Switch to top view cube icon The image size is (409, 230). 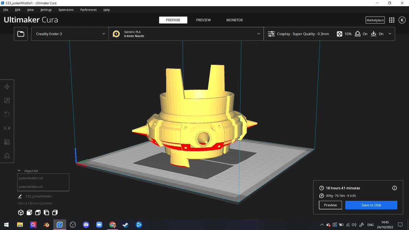click(38, 213)
